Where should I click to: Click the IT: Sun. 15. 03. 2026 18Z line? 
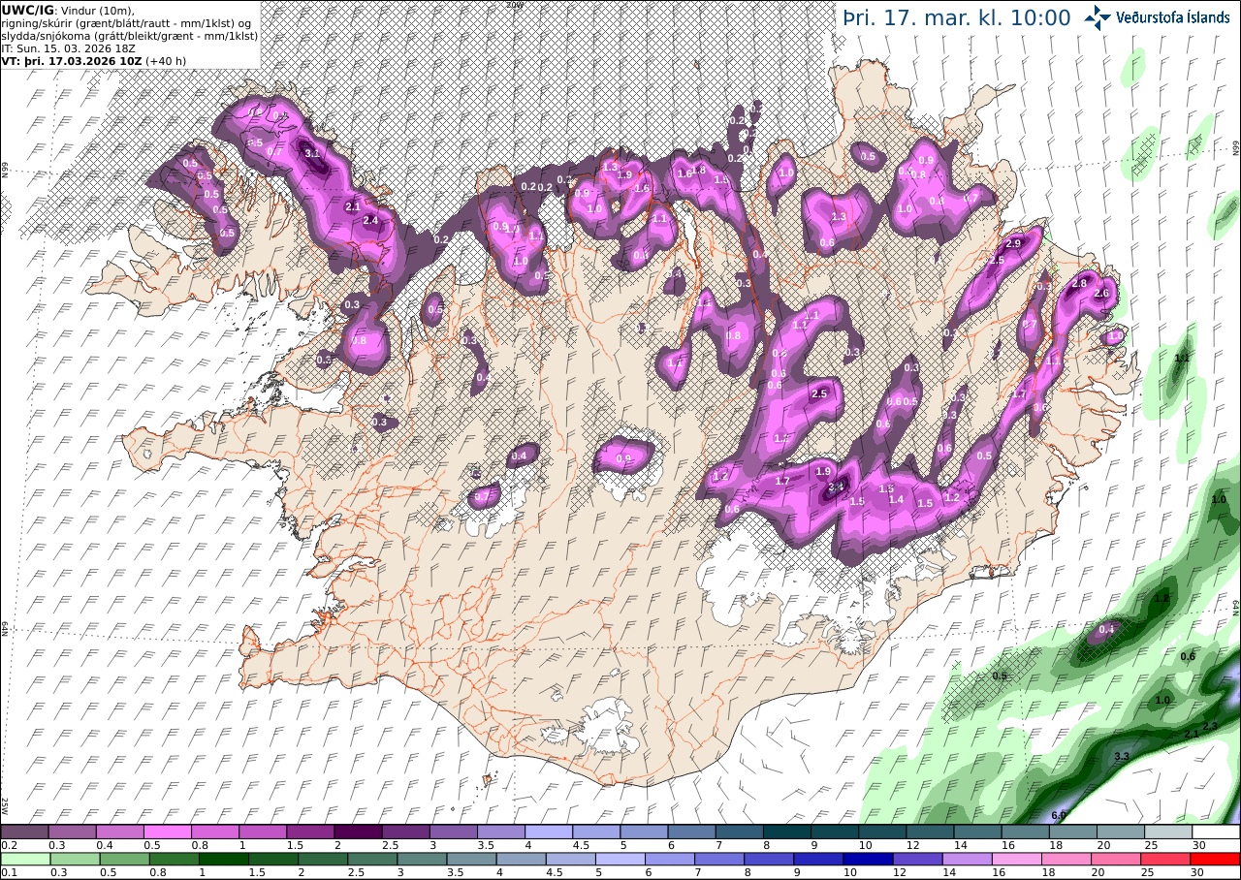(x=69, y=47)
